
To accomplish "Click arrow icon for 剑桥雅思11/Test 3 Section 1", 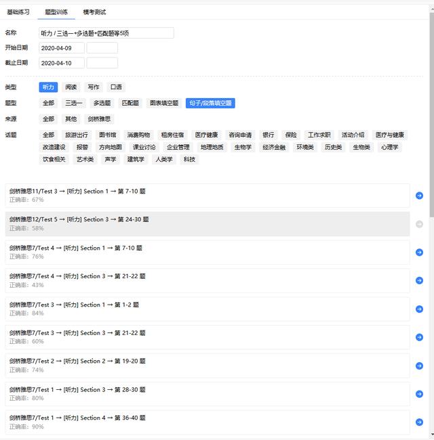I will (419, 196).
